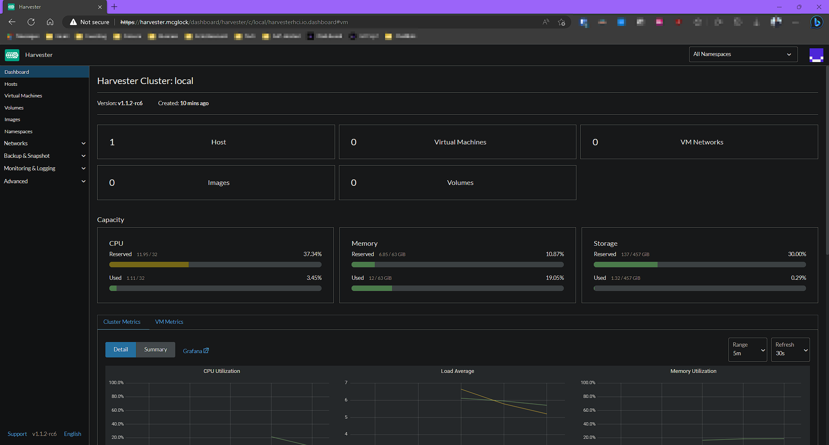Image resolution: width=829 pixels, height=445 pixels.
Task: Go back with the browser arrow
Action: coord(12,22)
